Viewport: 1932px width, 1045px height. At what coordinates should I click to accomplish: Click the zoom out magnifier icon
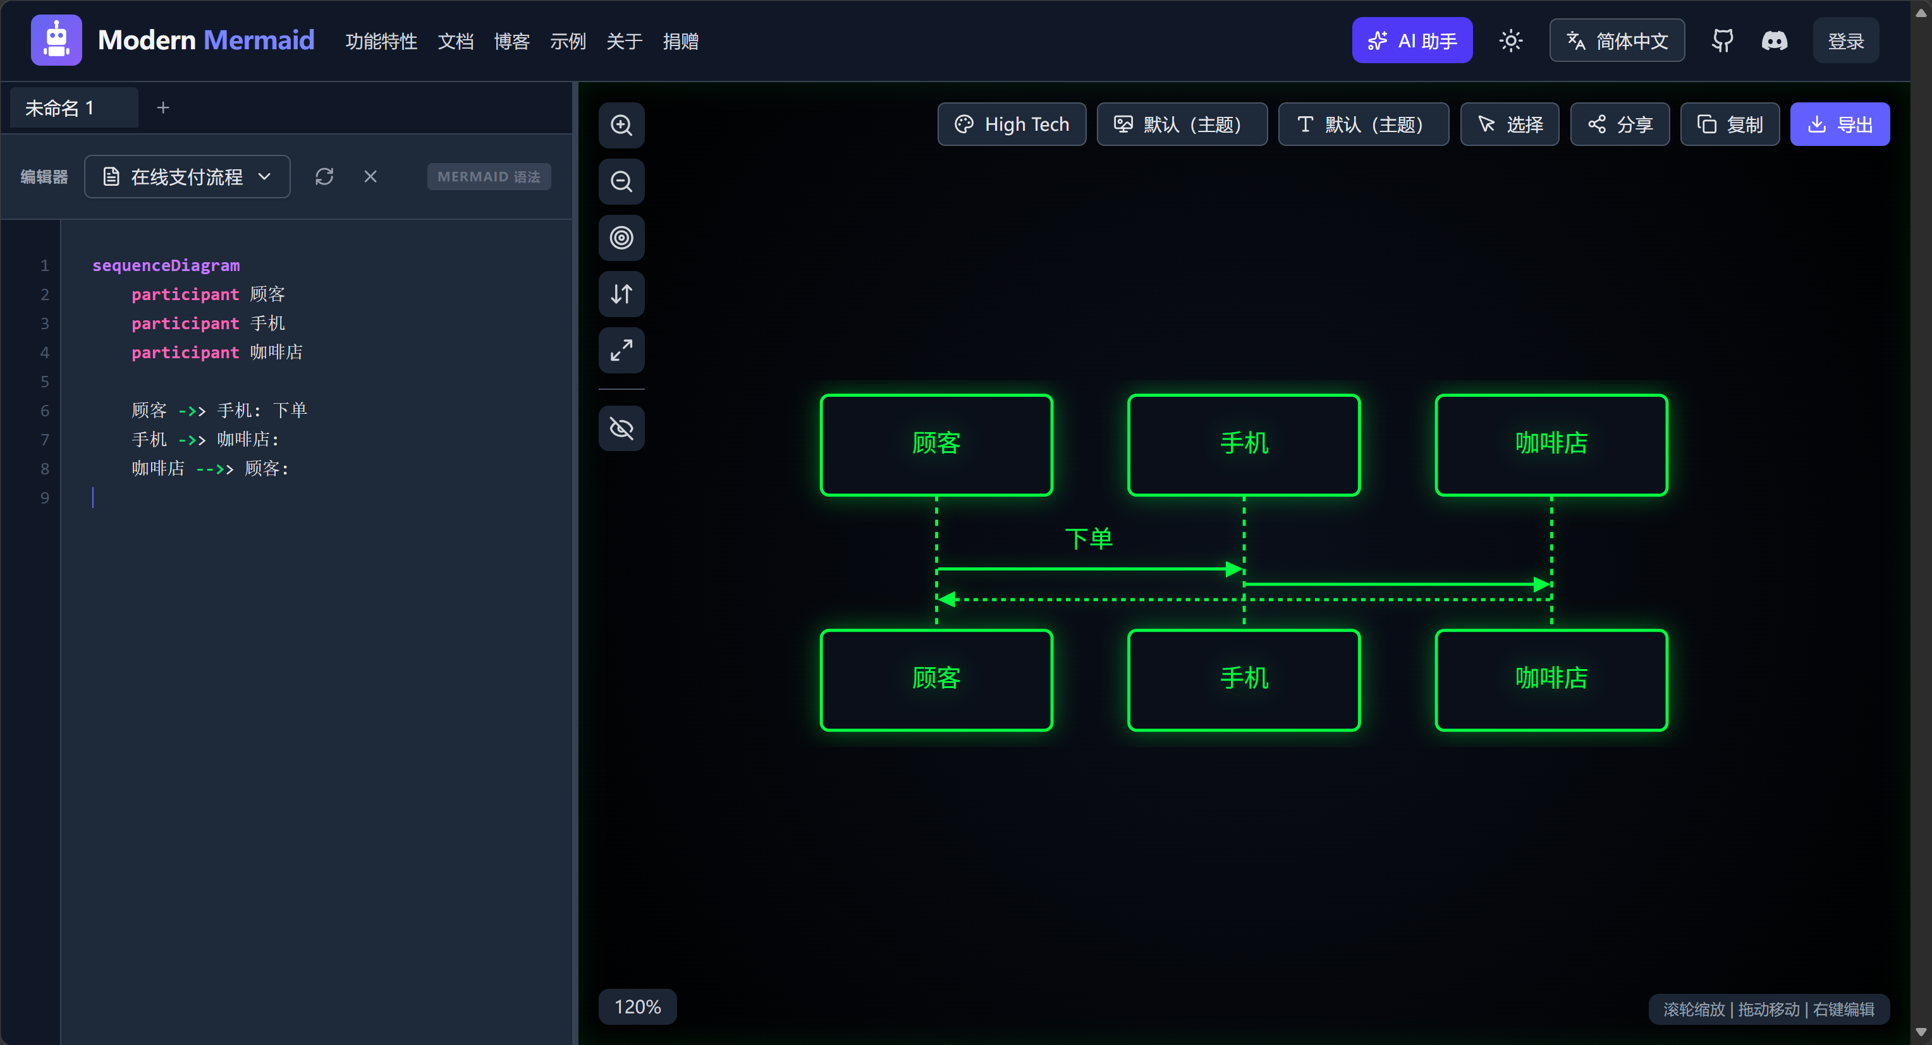(621, 181)
